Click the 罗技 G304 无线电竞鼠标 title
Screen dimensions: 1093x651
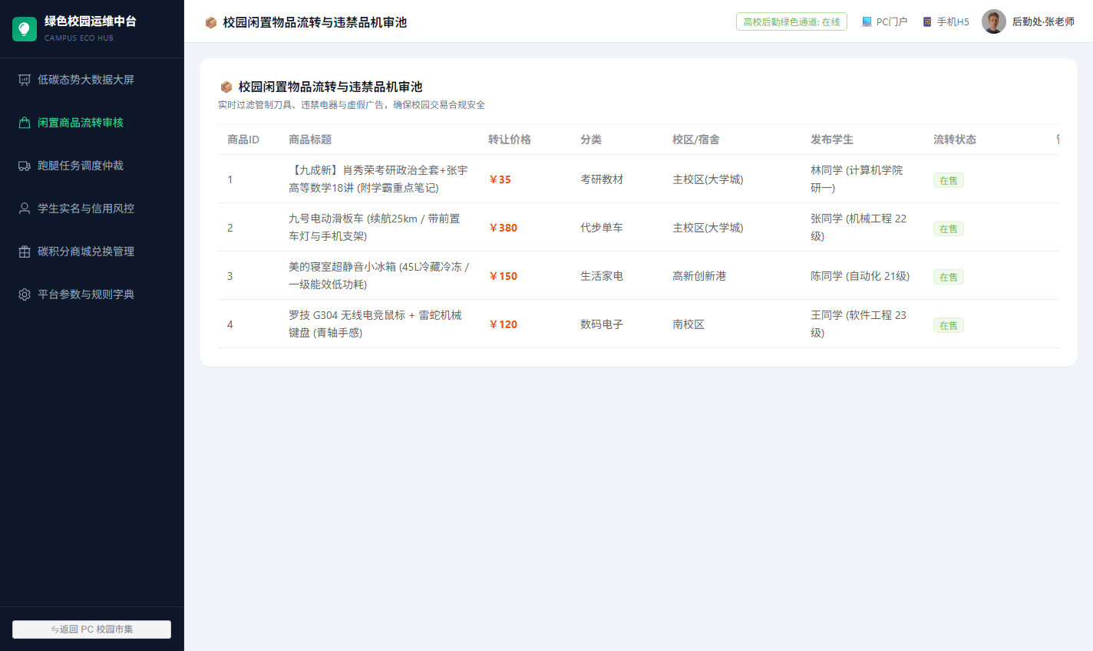pyautogui.click(x=375, y=324)
